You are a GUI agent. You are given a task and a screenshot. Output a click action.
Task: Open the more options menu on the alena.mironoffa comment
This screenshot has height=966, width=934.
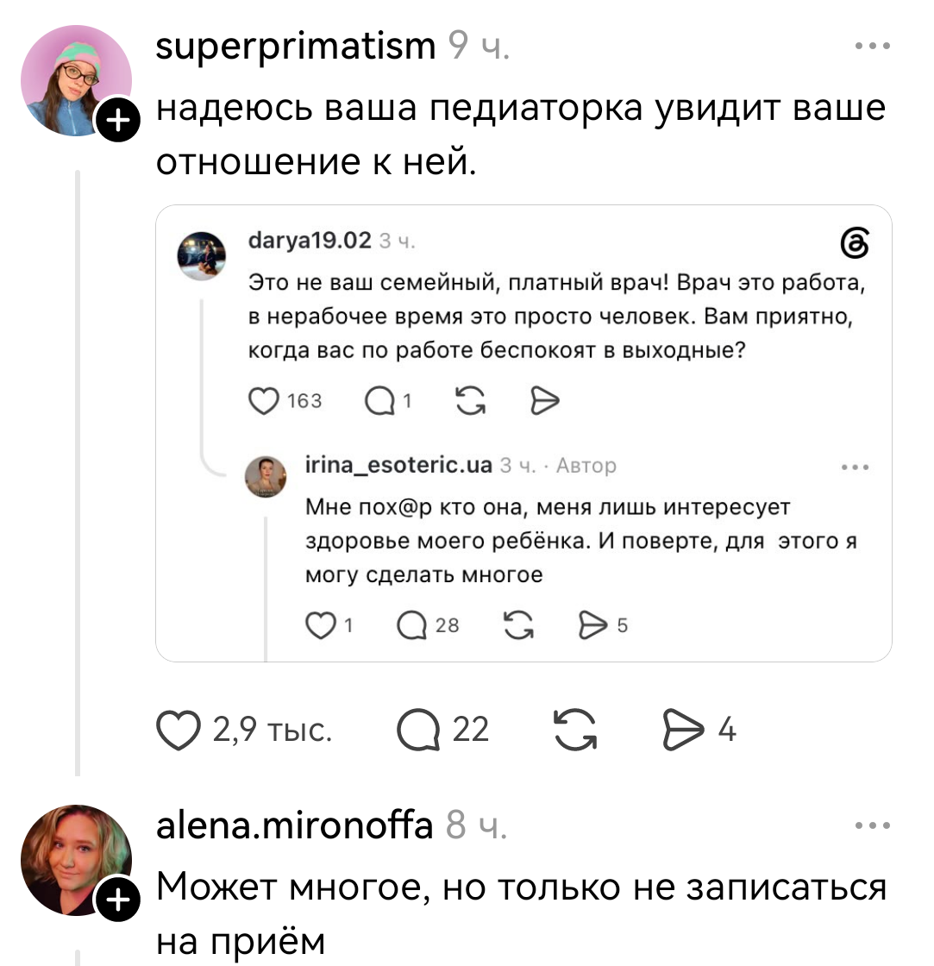[873, 825]
